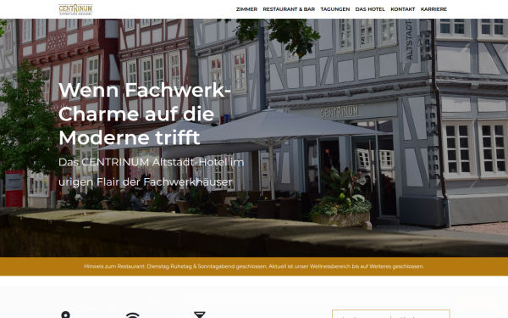Navigate to Kontakt
Image resolution: width=508 pixels, height=318 pixels.
[403, 9]
